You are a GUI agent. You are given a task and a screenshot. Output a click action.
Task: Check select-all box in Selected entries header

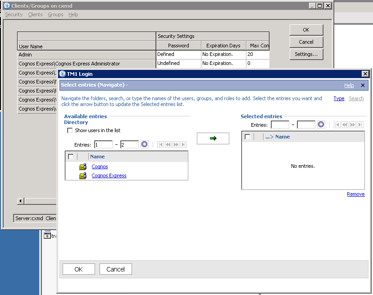point(247,137)
